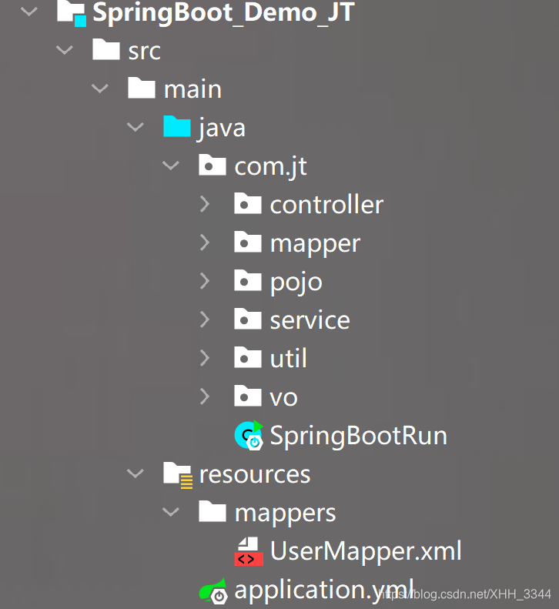Collapse the SpringBoot_Demo_JT project node
Viewport: 559px width, 609px height.
29,12
